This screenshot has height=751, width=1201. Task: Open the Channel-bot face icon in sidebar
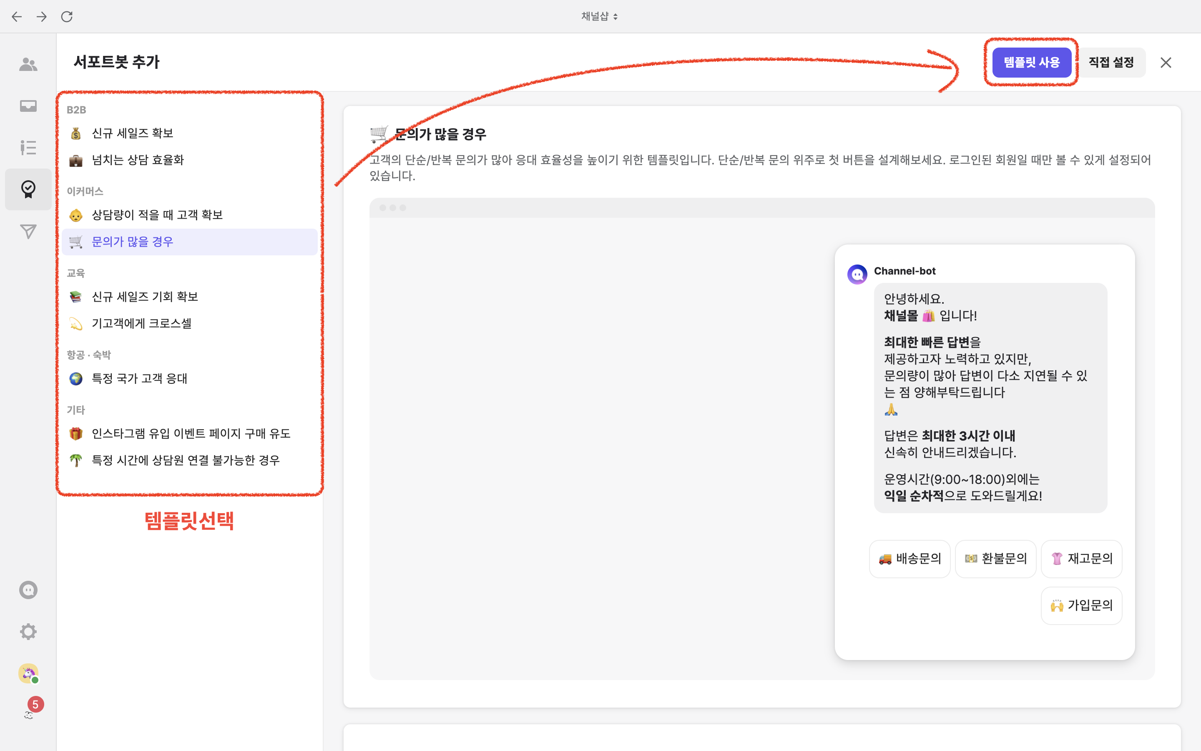(28, 590)
